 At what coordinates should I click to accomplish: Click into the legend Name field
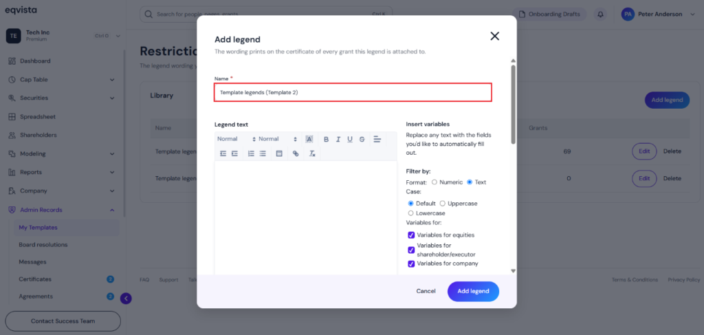pyautogui.click(x=353, y=92)
